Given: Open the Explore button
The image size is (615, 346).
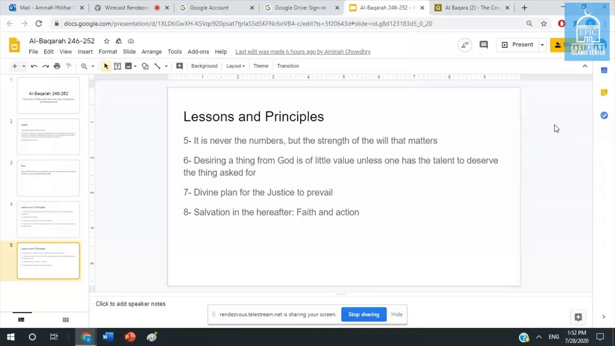Looking at the screenshot, I should coord(578,317).
